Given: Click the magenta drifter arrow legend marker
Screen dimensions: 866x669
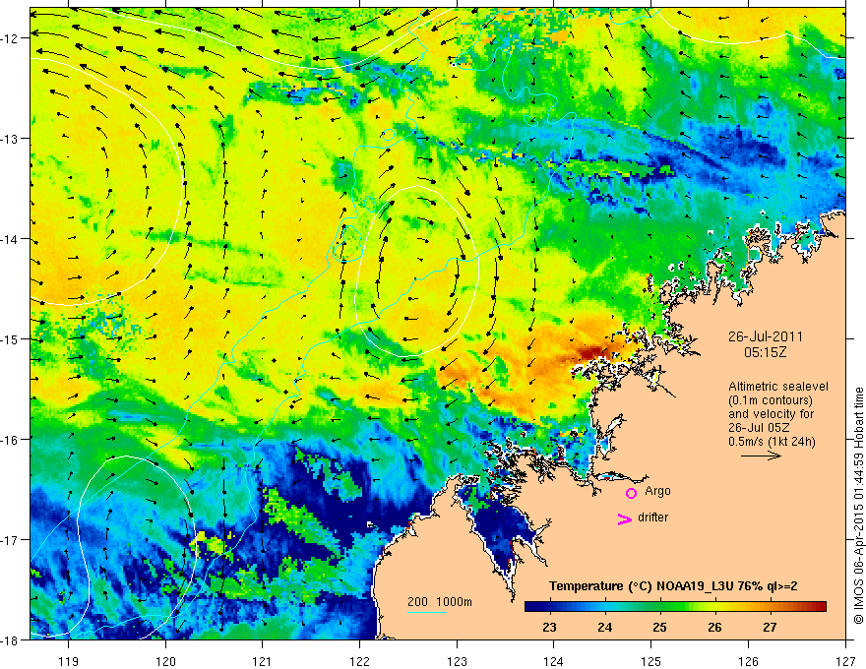Looking at the screenshot, I should point(624,518).
